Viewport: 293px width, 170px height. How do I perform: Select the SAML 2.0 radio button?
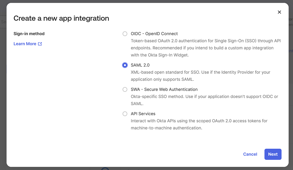[125, 65]
